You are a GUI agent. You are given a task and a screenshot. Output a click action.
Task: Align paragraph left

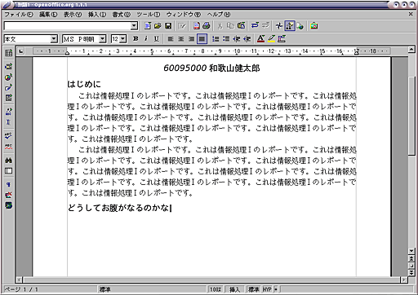pos(171,39)
